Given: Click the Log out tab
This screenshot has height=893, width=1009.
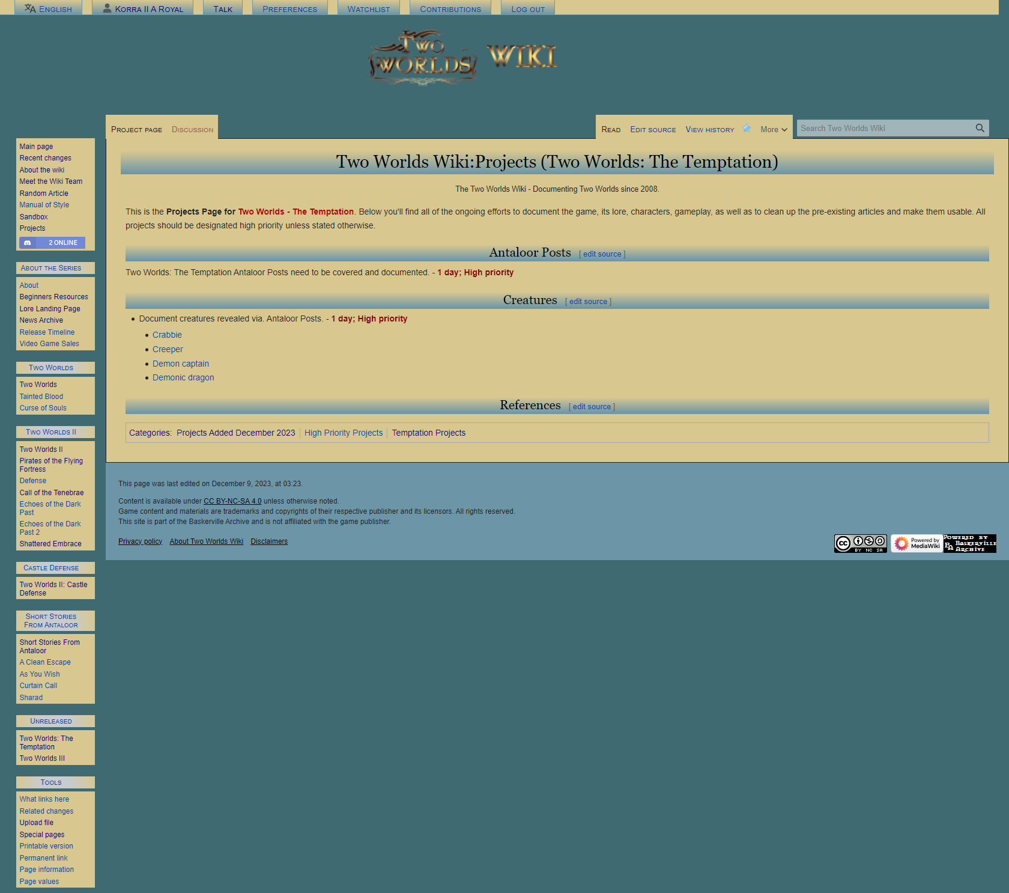Looking at the screenshot, I should tap(528, 9).
